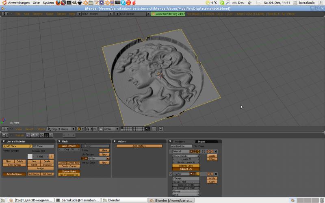325x203 pixels.
Task: Click the weather applet showing -6 °C
Action: click(211, 3)
